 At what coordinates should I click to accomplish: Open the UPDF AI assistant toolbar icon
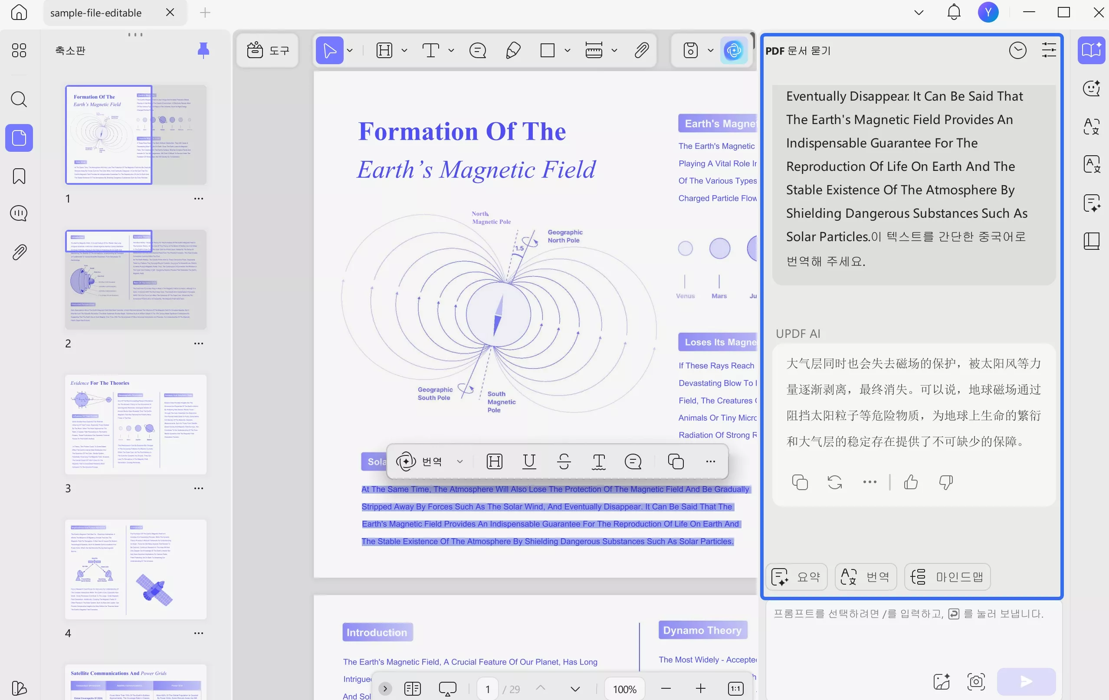733,50
